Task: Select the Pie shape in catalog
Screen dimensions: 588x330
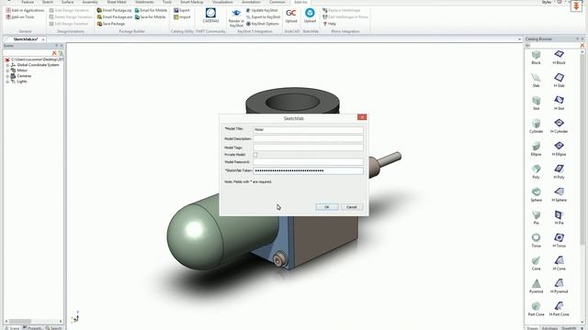Action: (537, 217)
